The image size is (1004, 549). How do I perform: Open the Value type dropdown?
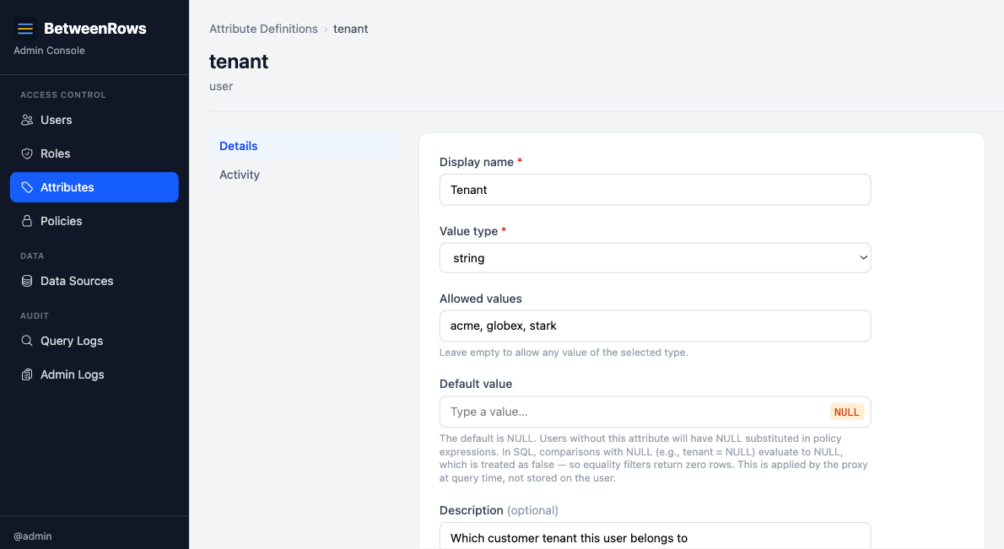[655, 258]
